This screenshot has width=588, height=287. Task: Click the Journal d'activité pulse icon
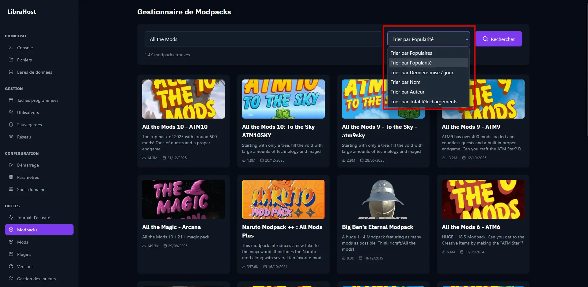click(11, 218)
